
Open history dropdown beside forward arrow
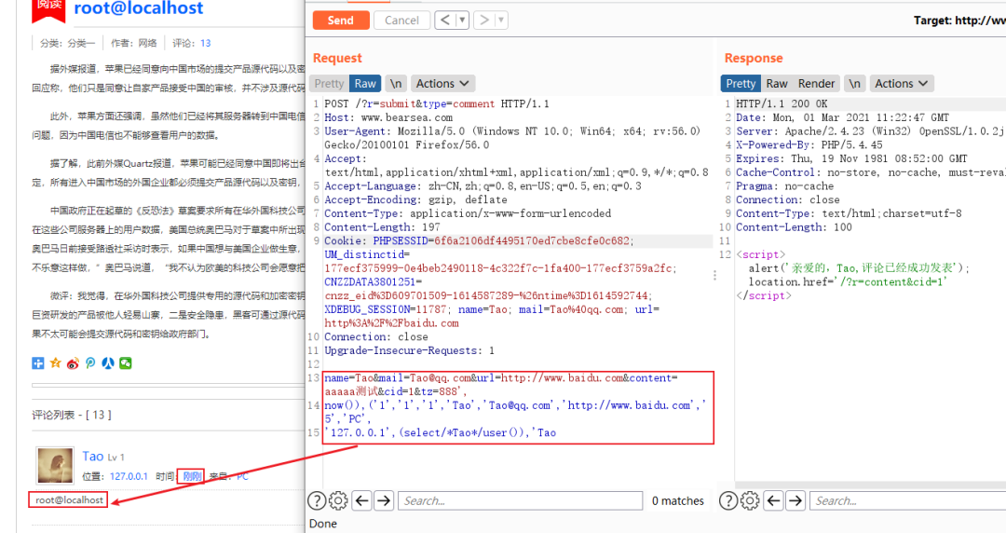pyautogui.click(x=501, y=20)
